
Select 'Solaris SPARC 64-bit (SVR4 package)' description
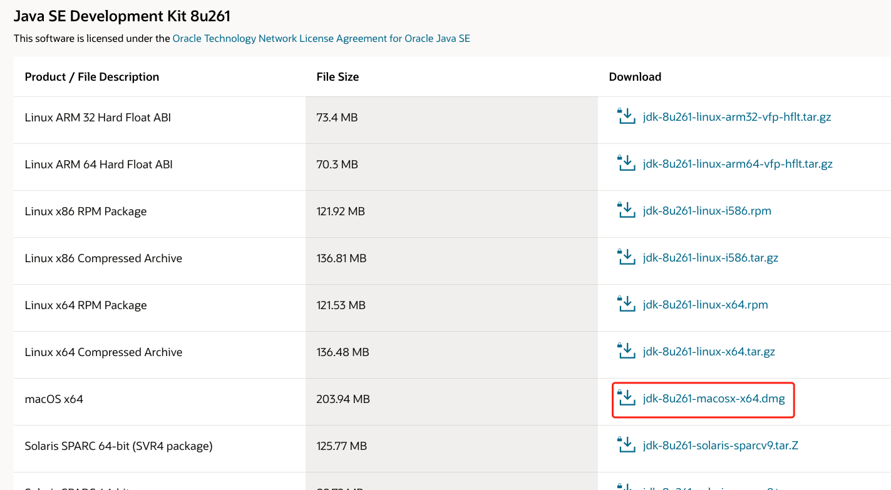[119, 446]
